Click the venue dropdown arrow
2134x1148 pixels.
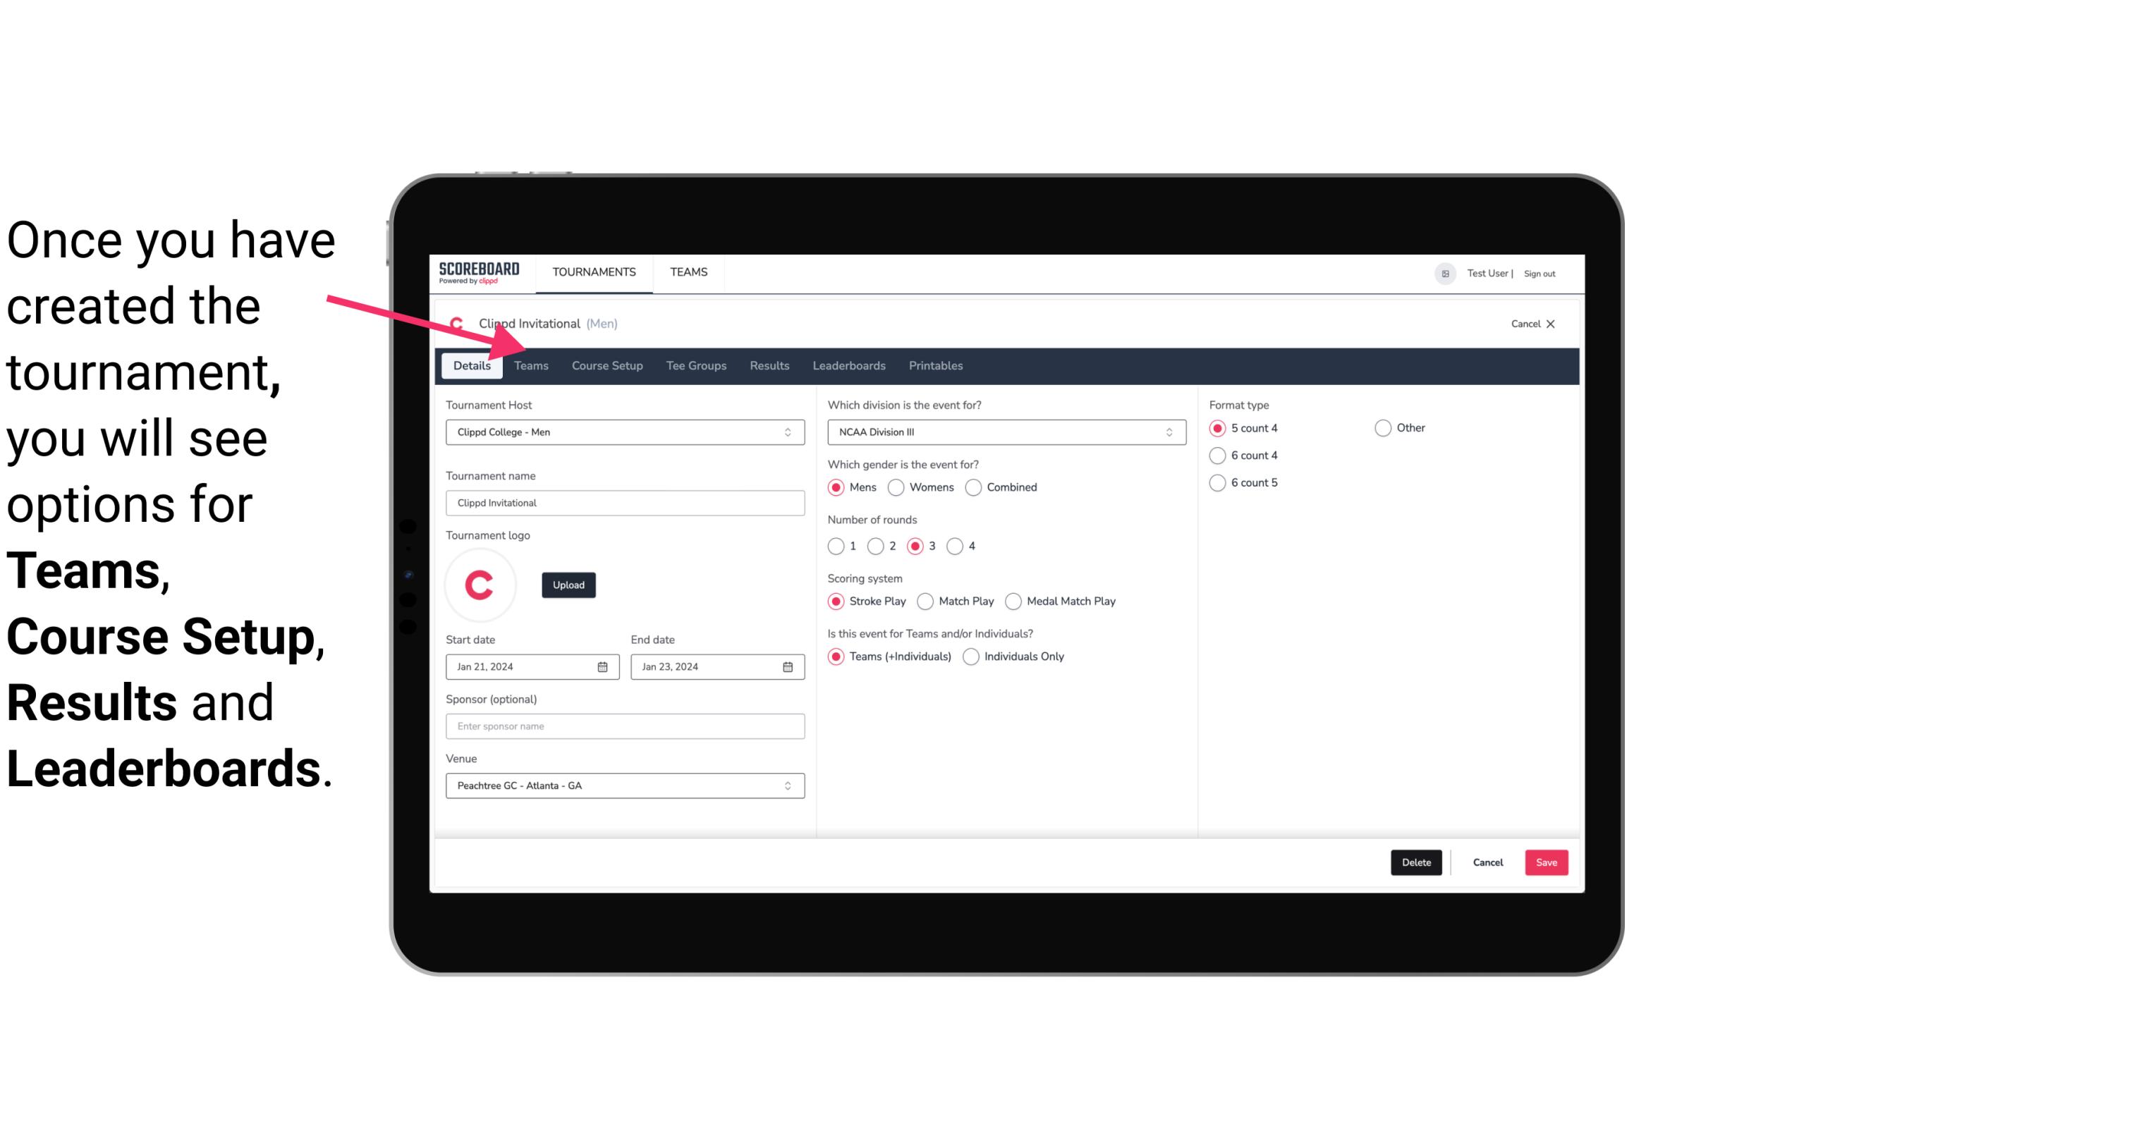tap(790, 785)
